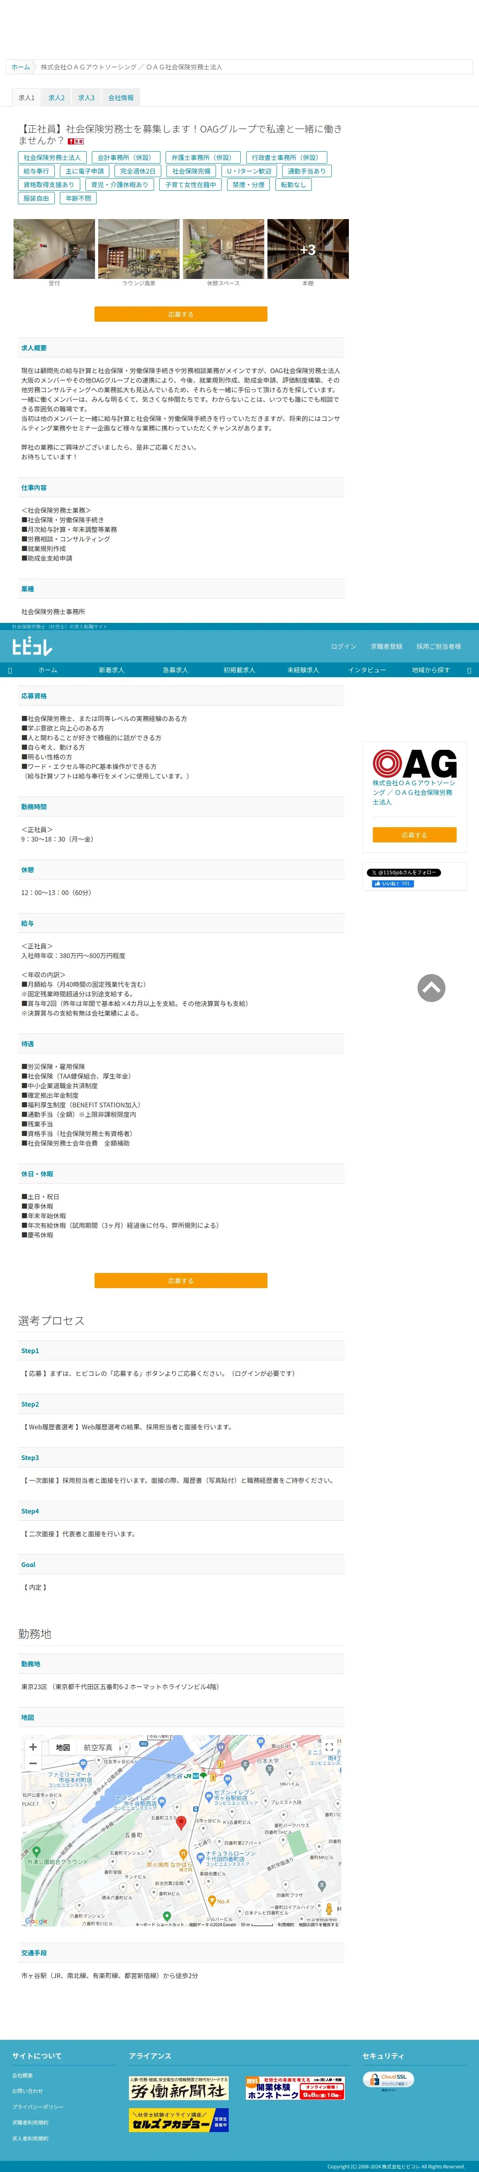Click the red location marker on map
Screen dimensions: 479x2172
180,1822
